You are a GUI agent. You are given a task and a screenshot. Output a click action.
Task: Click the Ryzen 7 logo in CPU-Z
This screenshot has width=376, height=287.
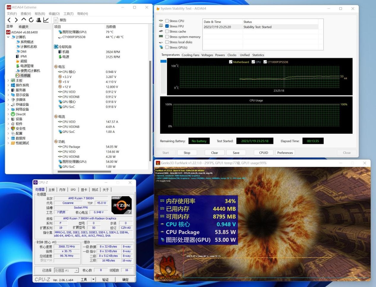tap(121, 205)
